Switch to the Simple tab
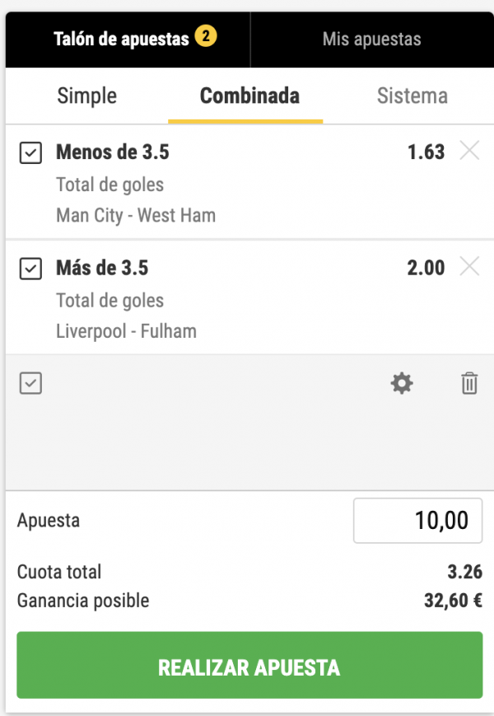Screen dimensions: 494x716 86,96
